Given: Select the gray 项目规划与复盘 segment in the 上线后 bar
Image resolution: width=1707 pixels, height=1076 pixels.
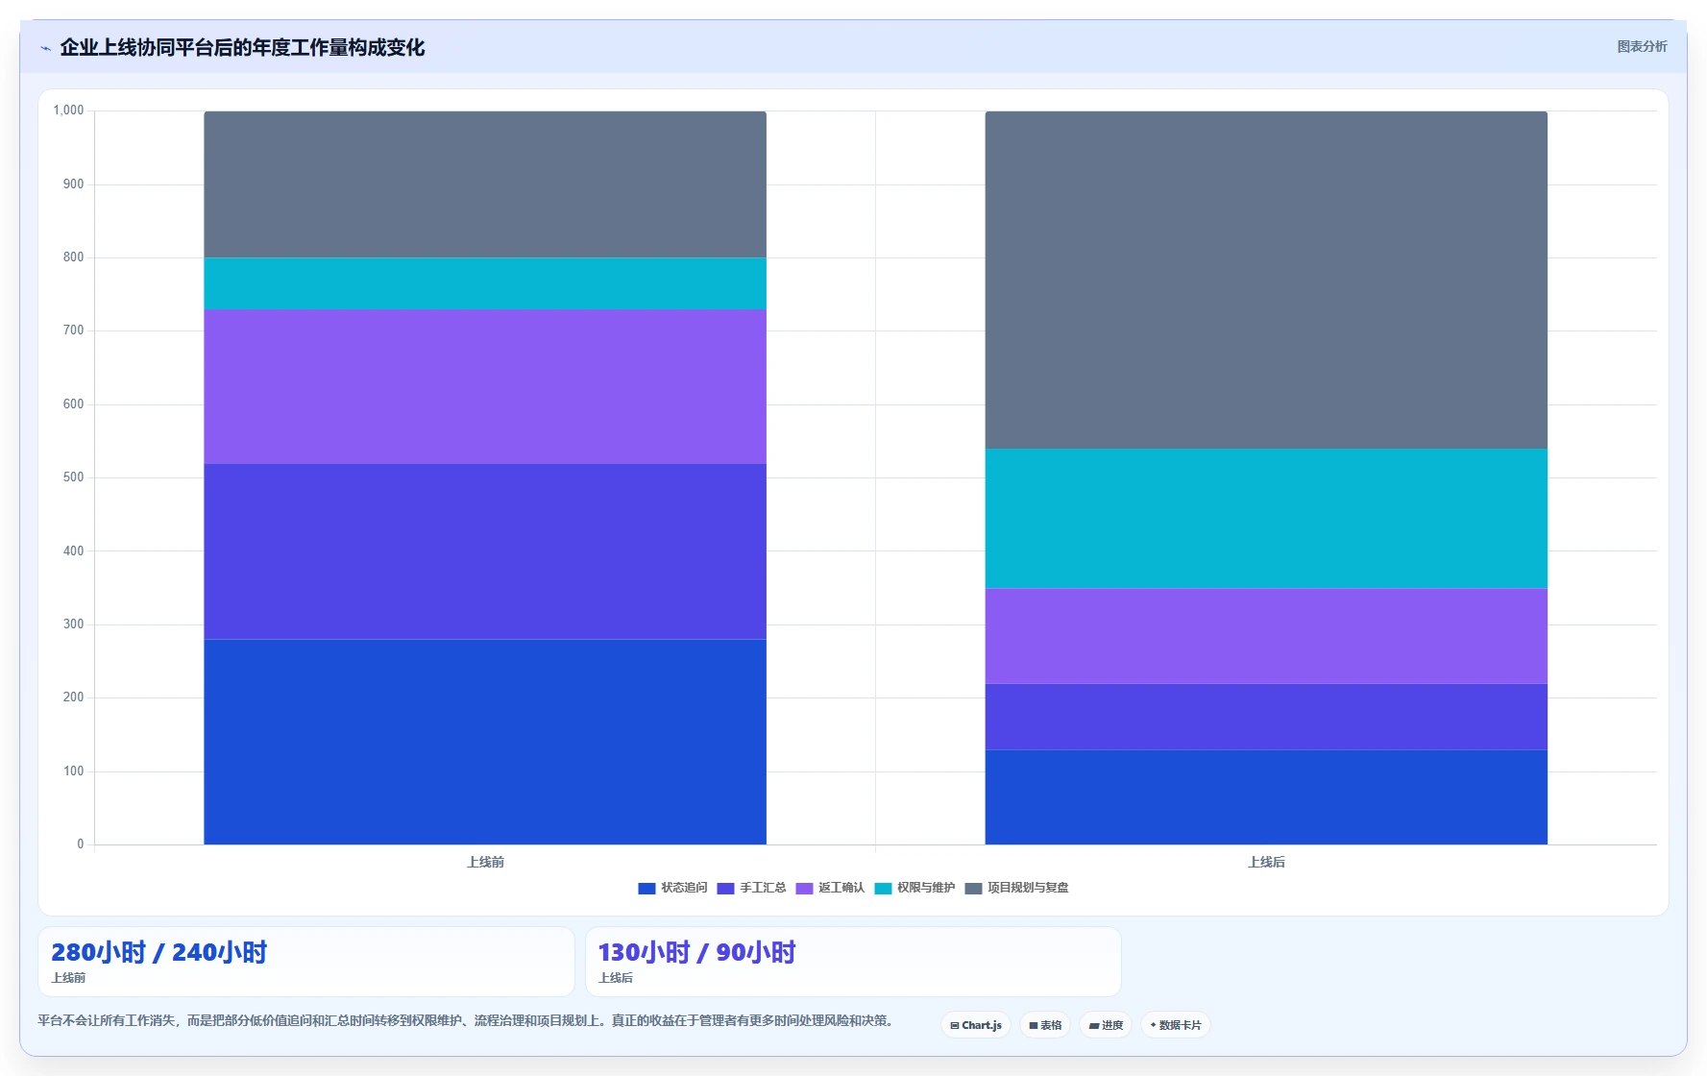Looking at the screenshot, I should pos(1266,281).
